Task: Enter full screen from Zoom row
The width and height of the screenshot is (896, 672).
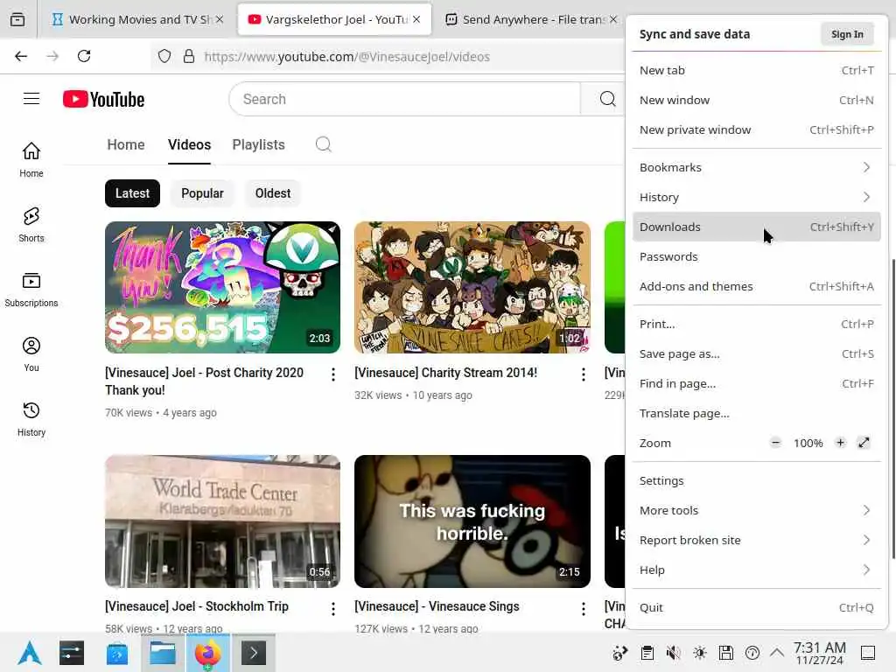Action: tap(864, 442)
